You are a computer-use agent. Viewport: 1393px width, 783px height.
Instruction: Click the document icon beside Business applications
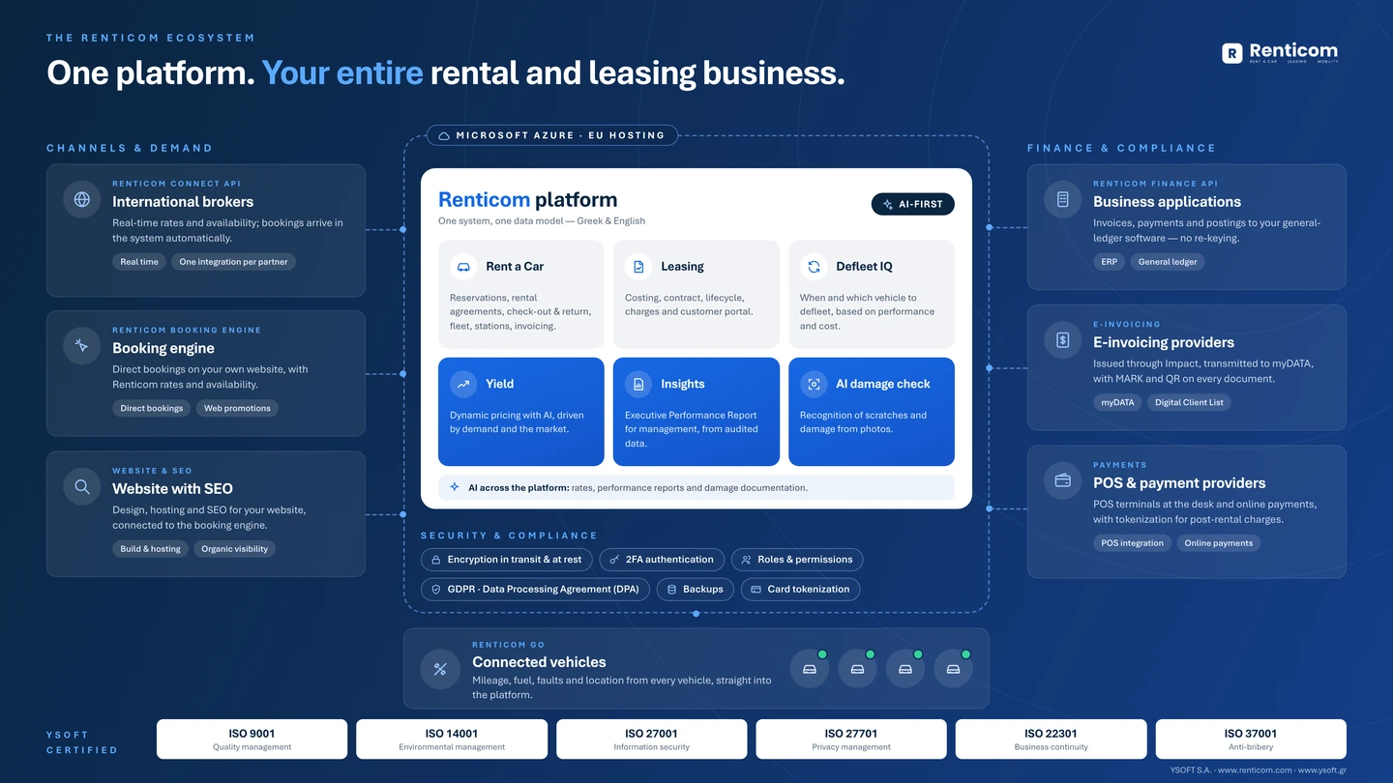pos(1063,199)
